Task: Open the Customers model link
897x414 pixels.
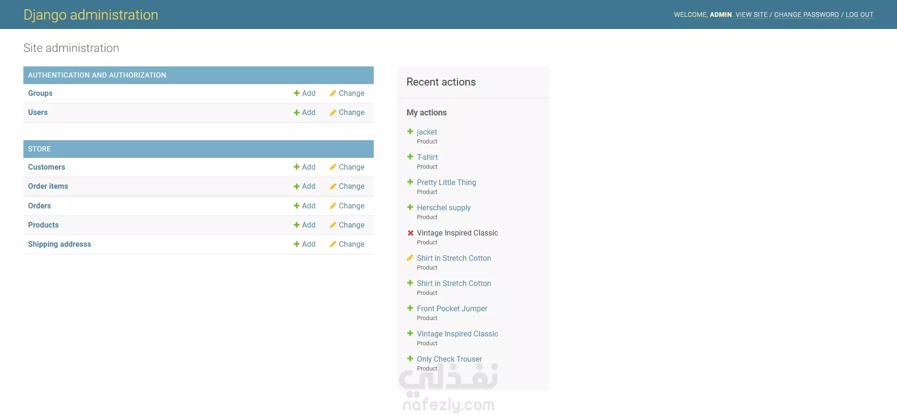Action: click(47, 167)
